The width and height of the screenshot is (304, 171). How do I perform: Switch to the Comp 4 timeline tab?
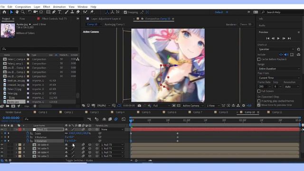(120, 112)
